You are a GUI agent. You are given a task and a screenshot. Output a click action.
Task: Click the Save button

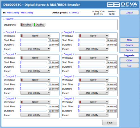[x=110, y=123]
